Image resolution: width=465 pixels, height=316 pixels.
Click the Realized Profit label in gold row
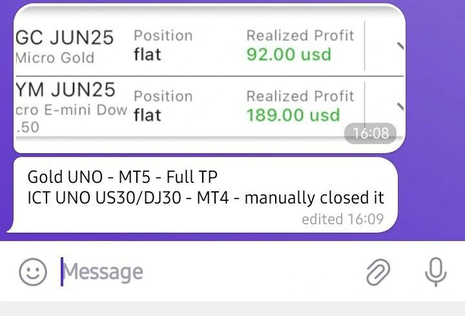(300, 36)
